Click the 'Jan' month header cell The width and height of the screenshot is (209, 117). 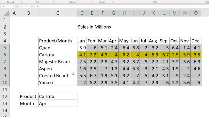pyautogui.click(x=82, y=41)
